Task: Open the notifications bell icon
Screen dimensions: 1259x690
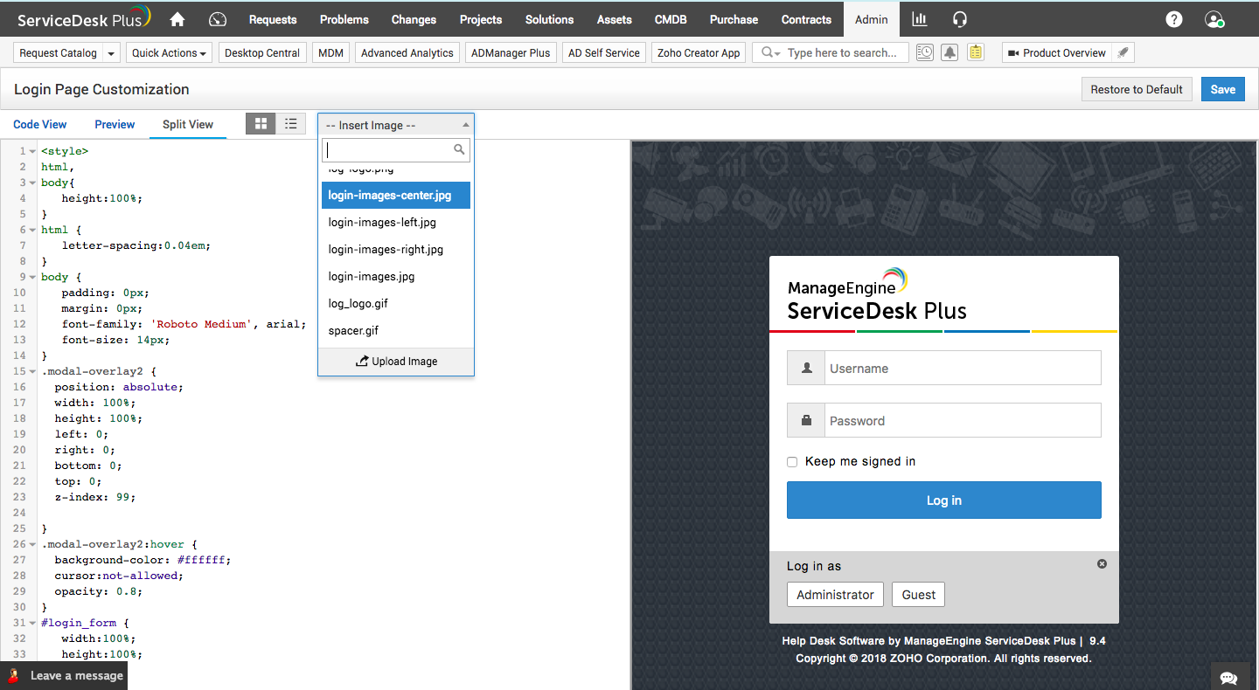Action: coord(949,52)
